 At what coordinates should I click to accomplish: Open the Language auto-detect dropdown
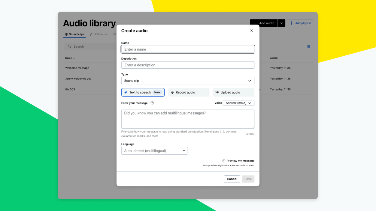[154, 151]
